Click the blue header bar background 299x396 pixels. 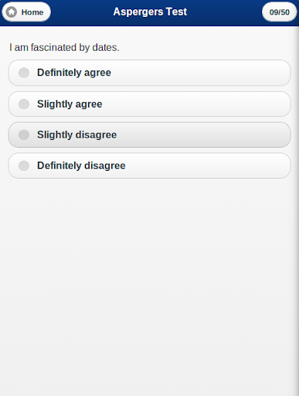224,12
